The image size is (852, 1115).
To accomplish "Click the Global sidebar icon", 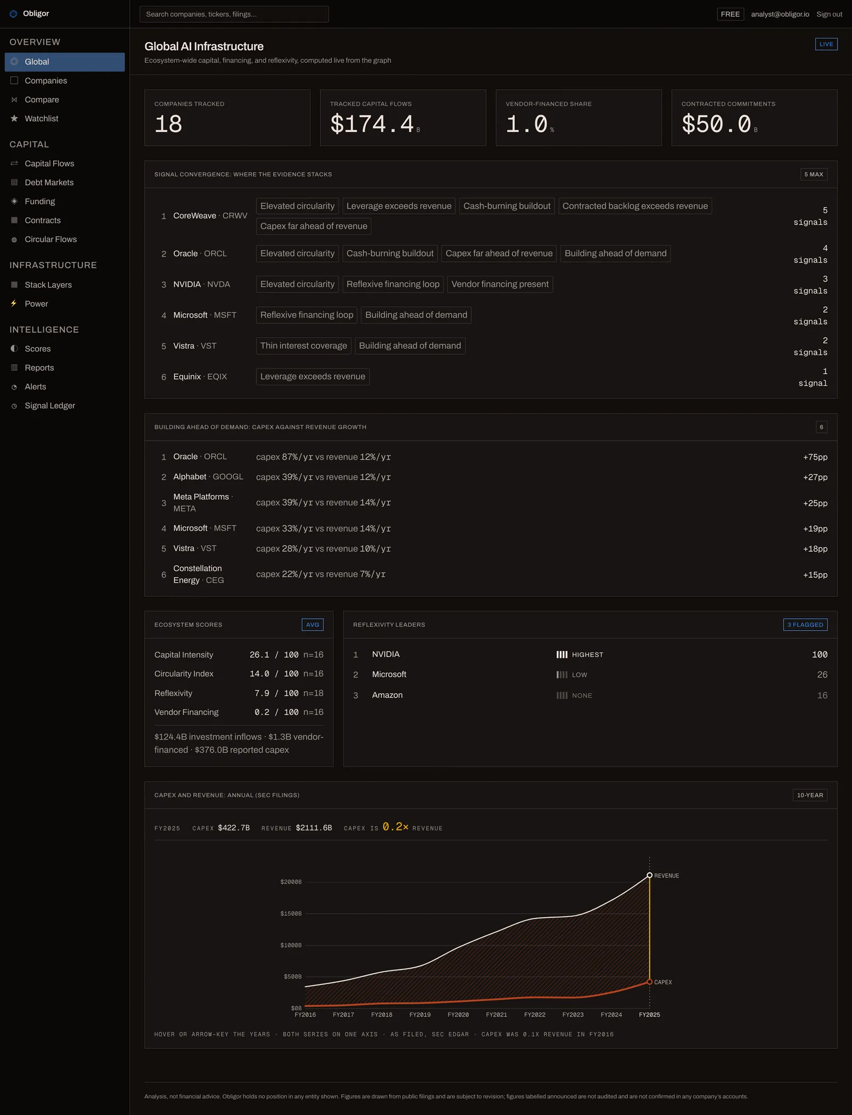I will 14,62.
